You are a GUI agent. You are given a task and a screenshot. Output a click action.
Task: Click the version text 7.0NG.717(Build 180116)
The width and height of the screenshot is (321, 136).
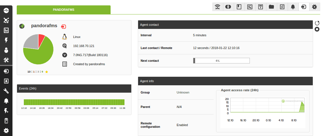[x=90, y=55]
